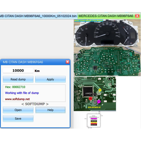Click the full green circuit board photo
The image size is (141, 141).
point(107,61)
